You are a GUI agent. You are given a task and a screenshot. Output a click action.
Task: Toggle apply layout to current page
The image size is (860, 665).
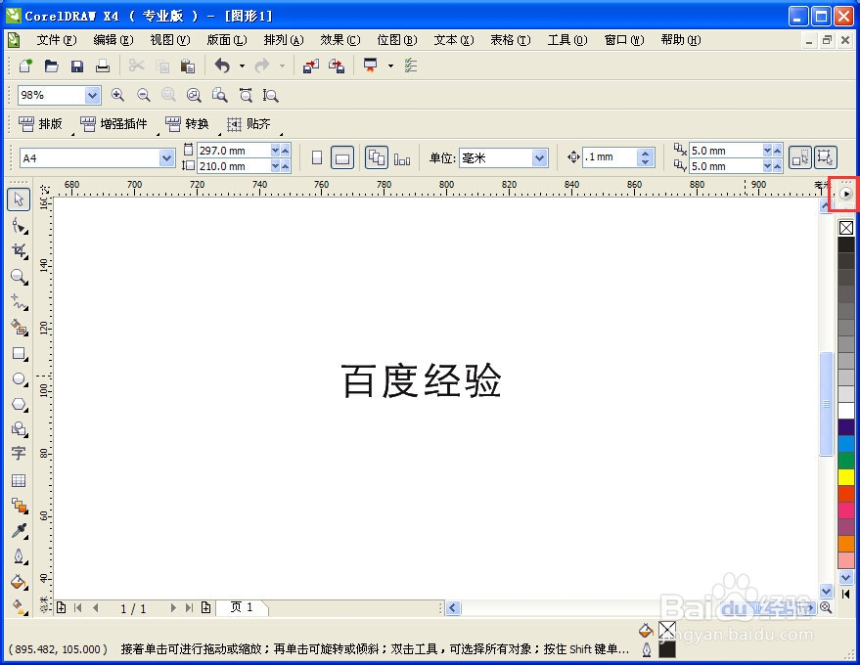(402, 159)
